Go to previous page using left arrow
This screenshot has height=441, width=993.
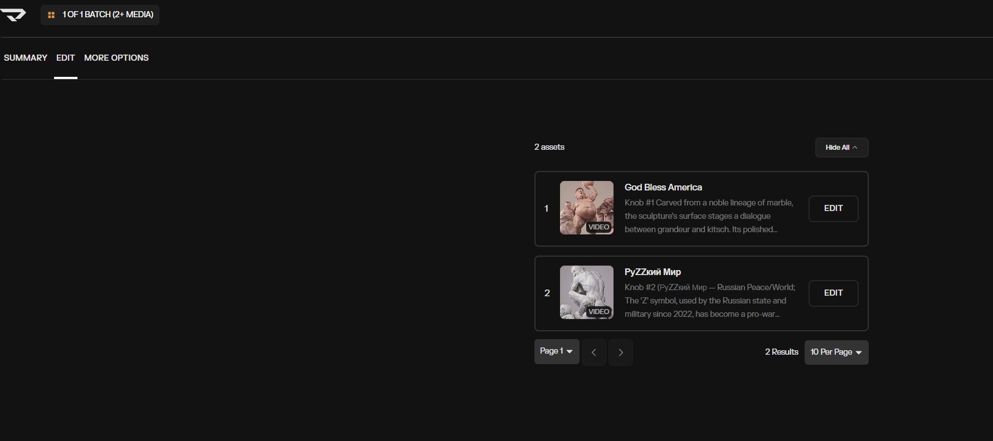594,352
